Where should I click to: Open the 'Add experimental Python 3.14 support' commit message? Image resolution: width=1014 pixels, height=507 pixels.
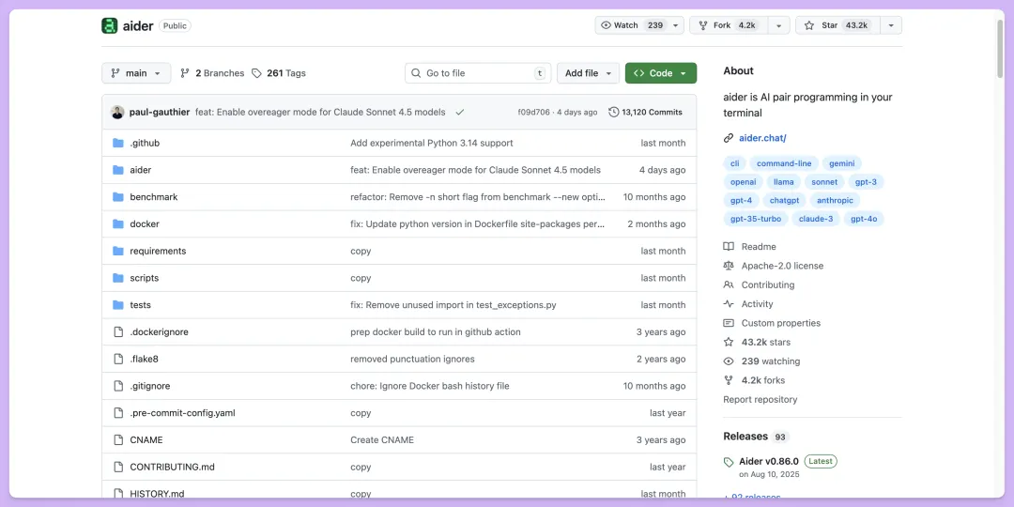point(431,143)
